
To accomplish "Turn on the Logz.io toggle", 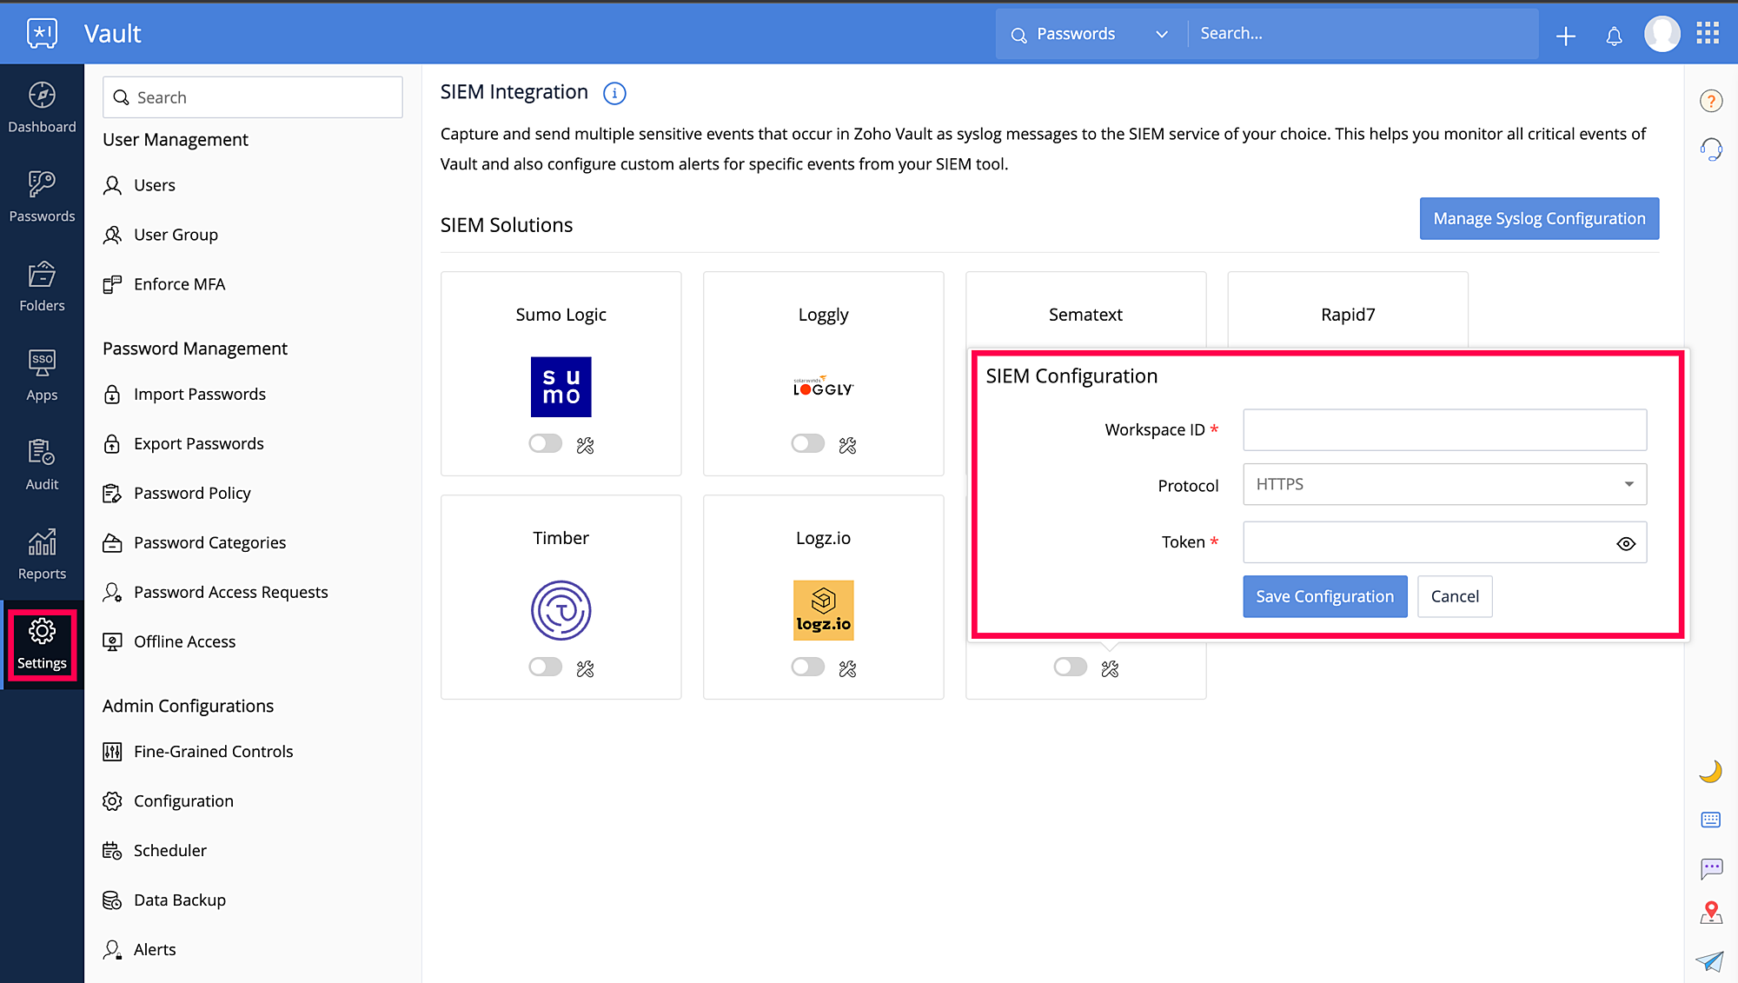I will [x=808, y=668].
